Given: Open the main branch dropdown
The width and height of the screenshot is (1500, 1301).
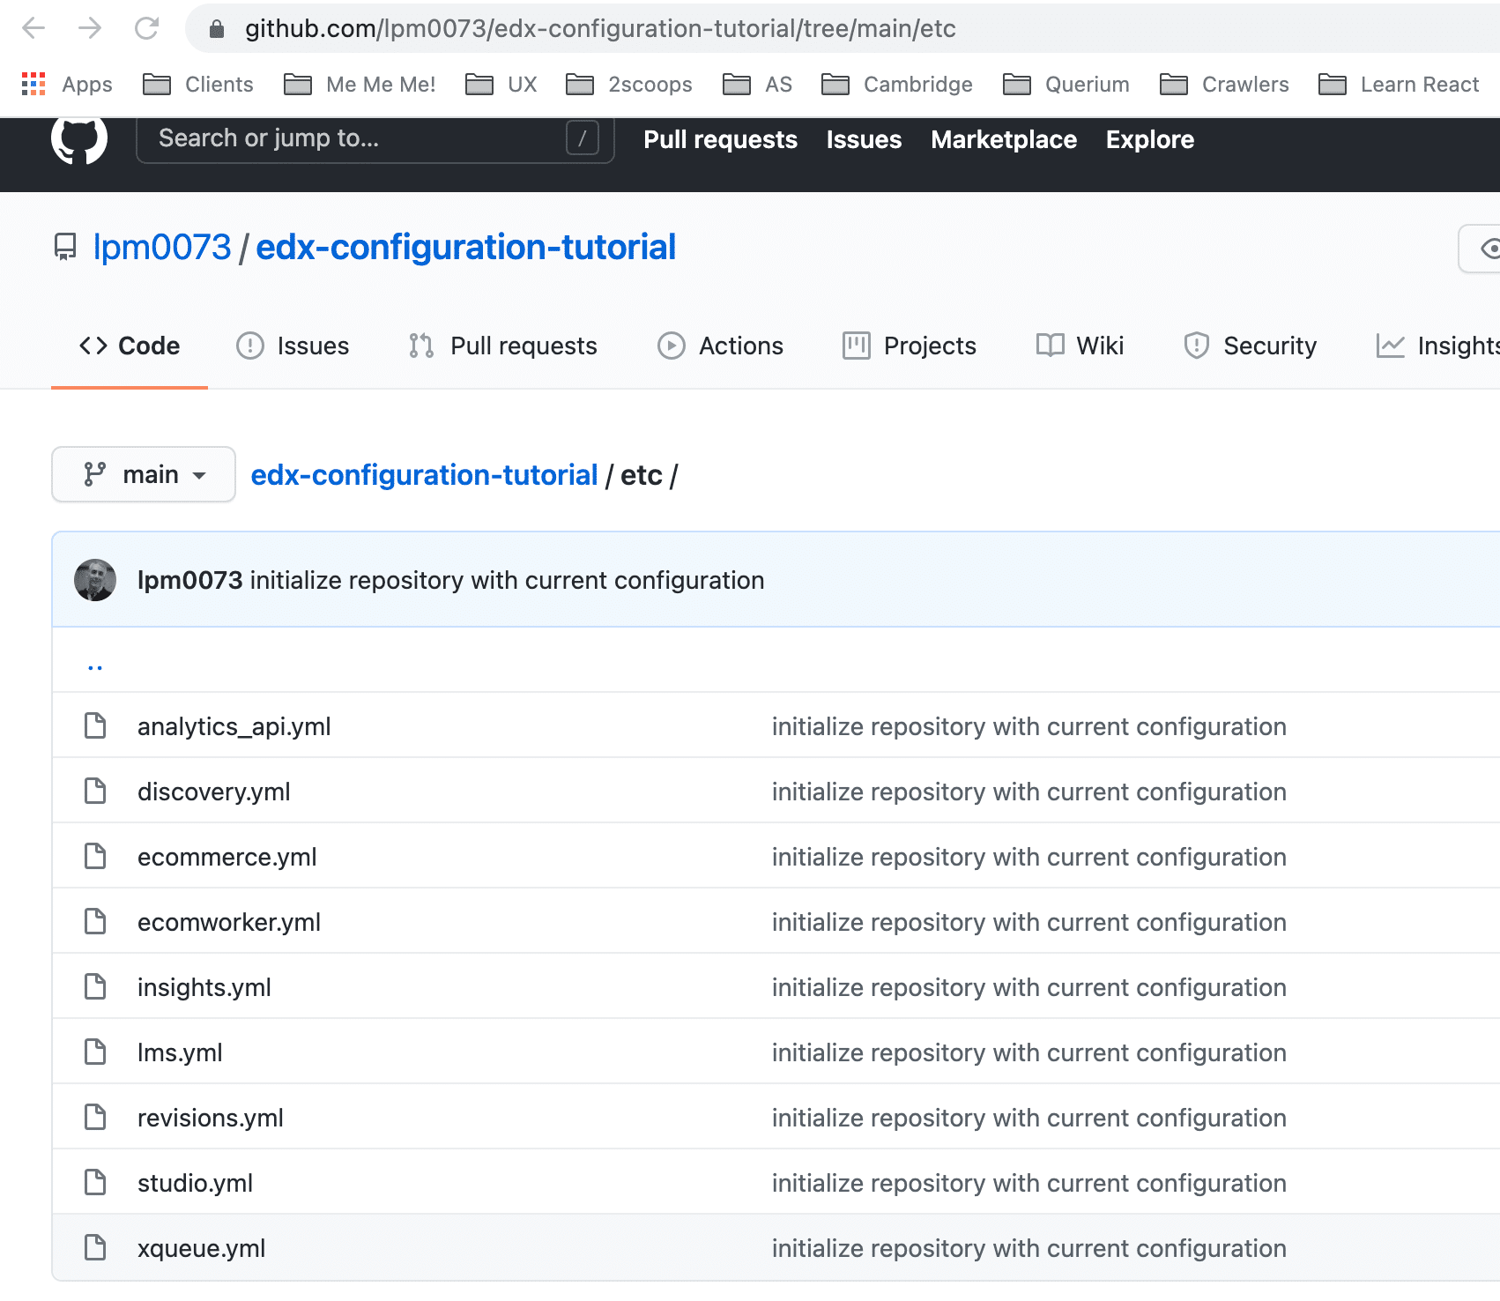Looking at the screenshot, I should pos(144,474).
